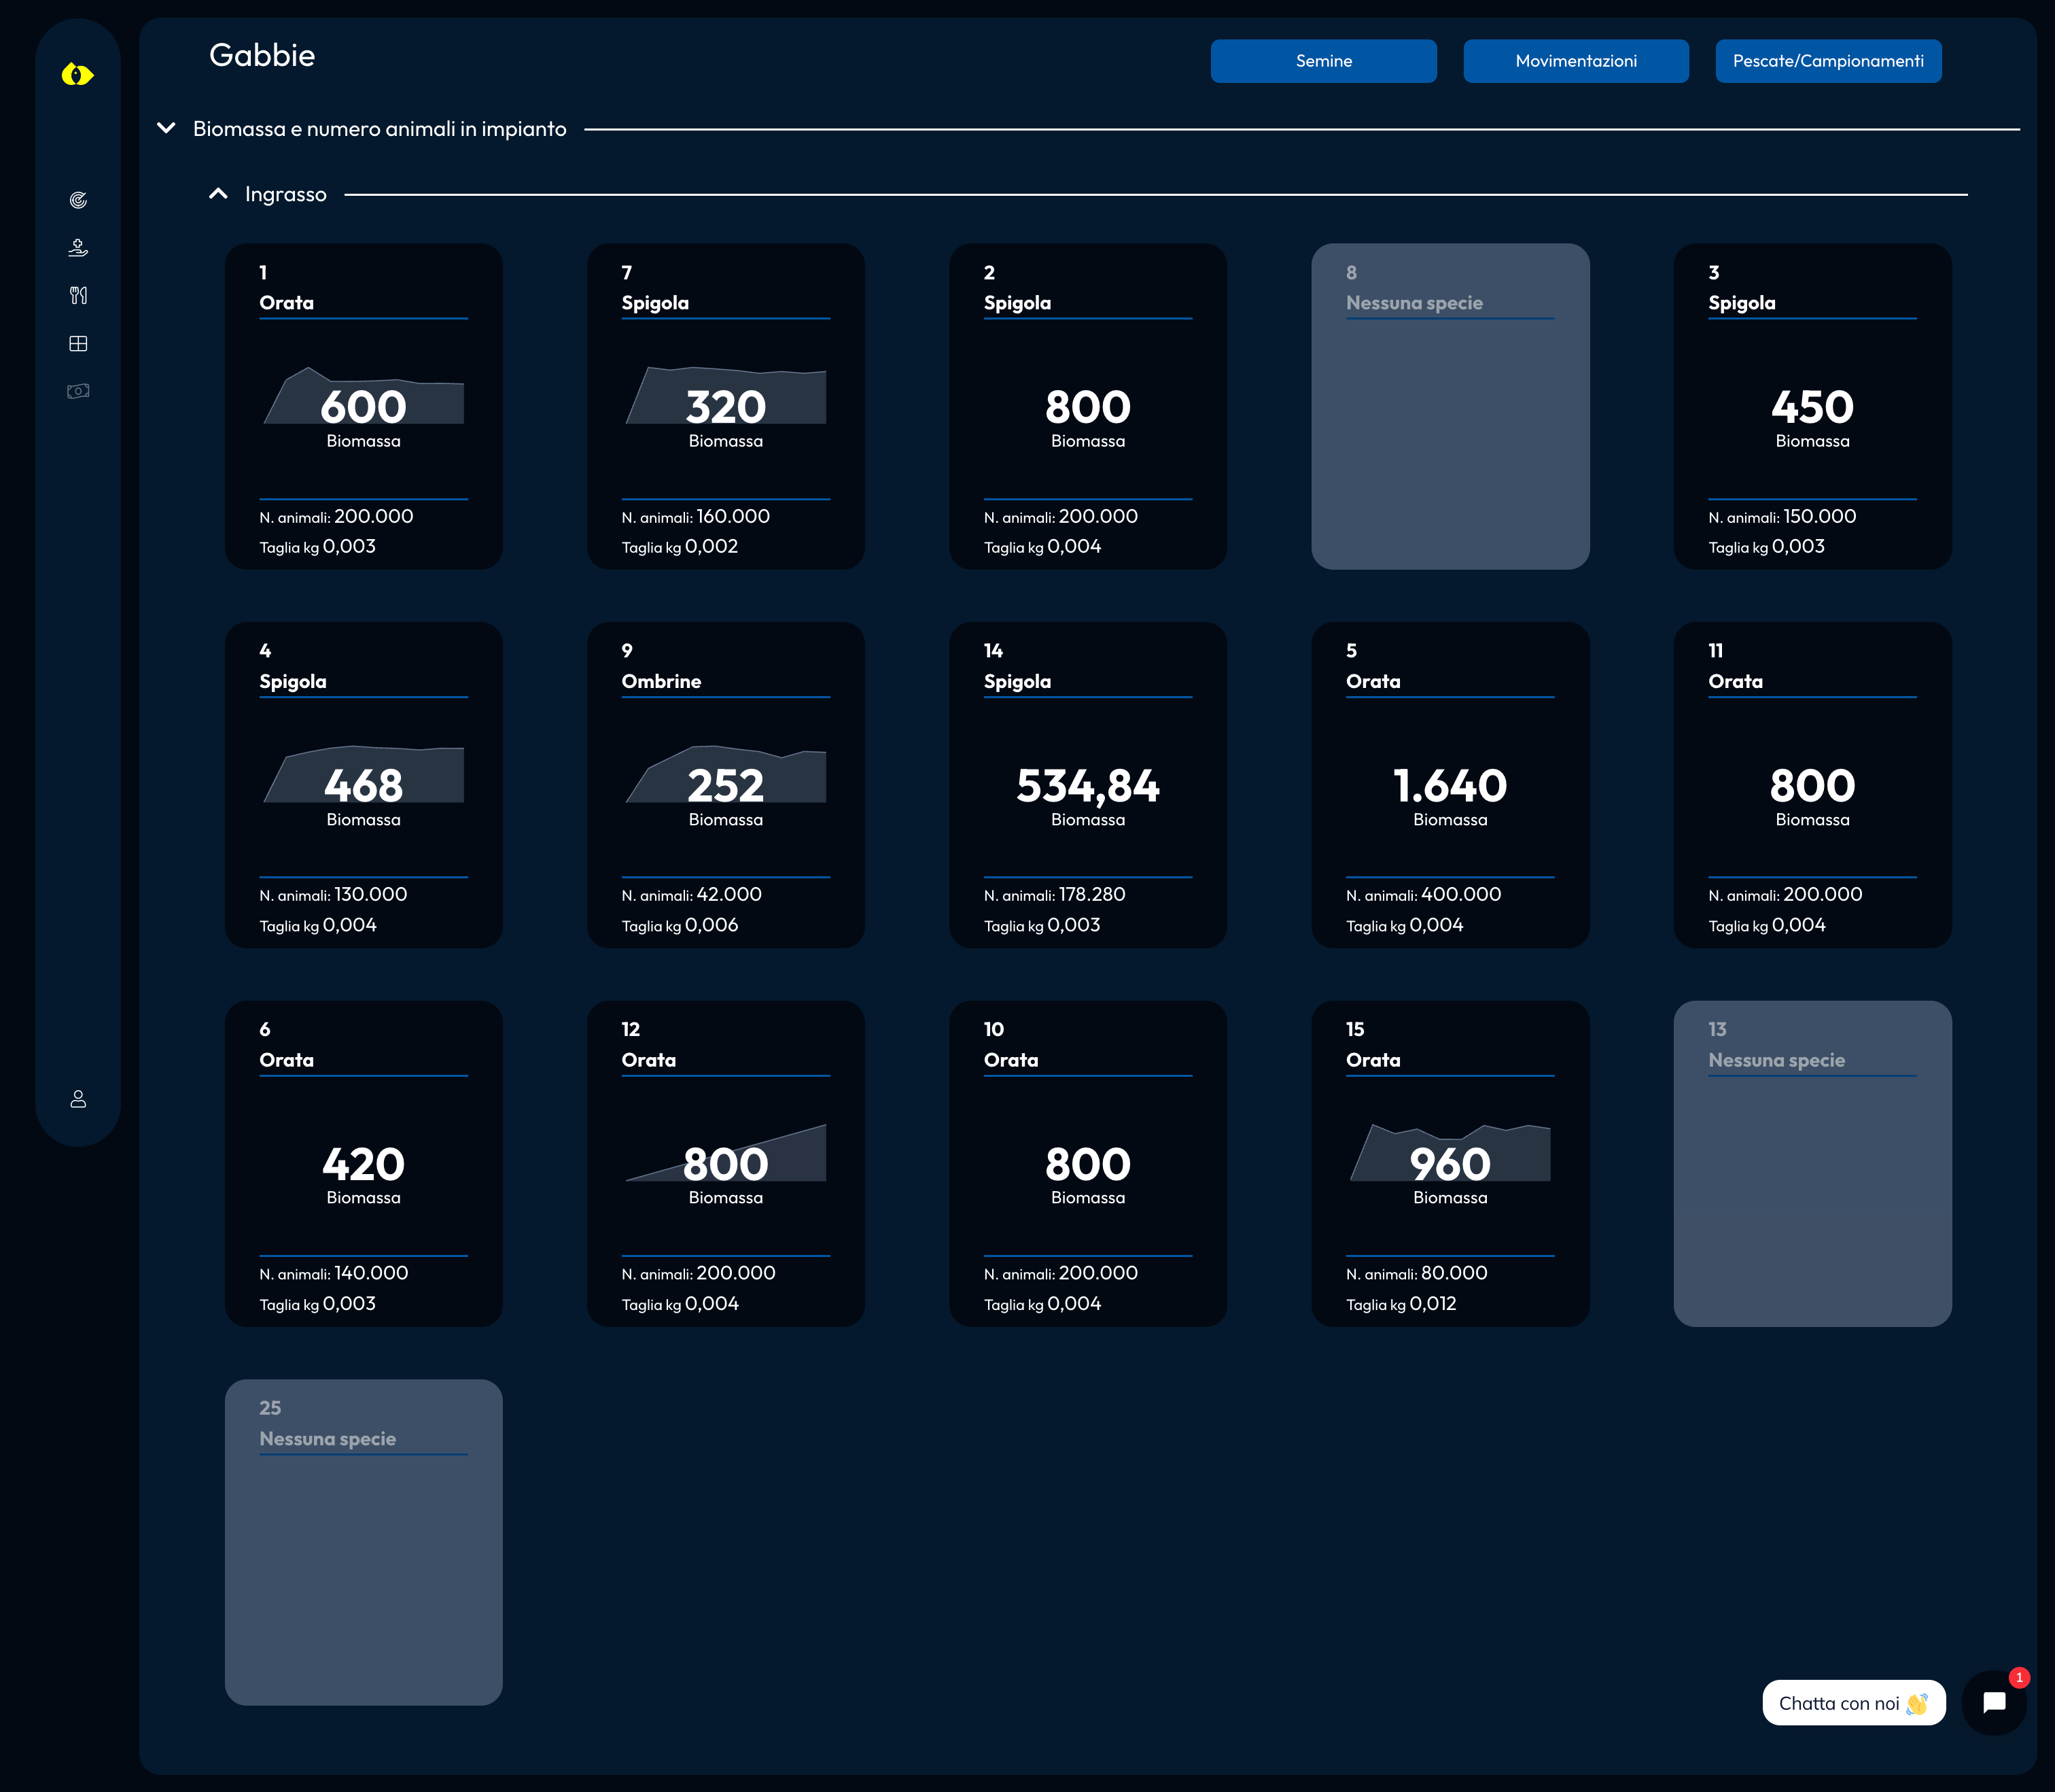The height and width of the screenshot is (1792, 2055).
Task: Open cage 11 Orata card
Action: point(1812,785)
